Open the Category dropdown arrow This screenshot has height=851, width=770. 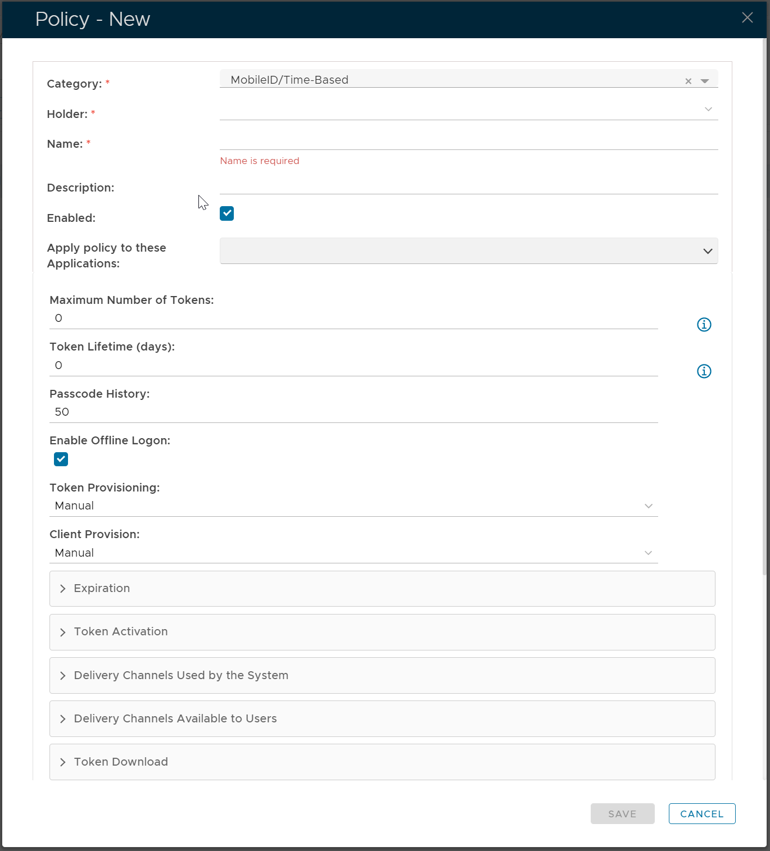(705, 81)
